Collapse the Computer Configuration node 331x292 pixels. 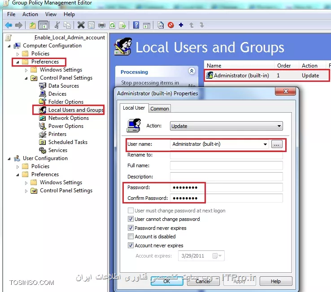pyautogui.click(x=9, y=46)
